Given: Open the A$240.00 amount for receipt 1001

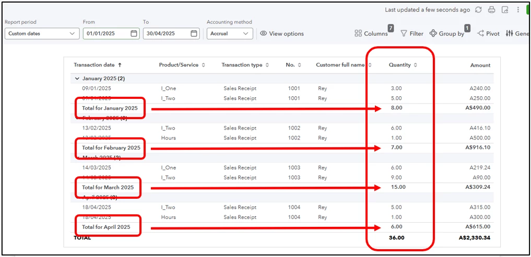Looking at the screenshot, I should (480, 88).
